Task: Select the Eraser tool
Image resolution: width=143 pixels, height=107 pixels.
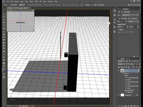Action: click(x=4, y=40)
